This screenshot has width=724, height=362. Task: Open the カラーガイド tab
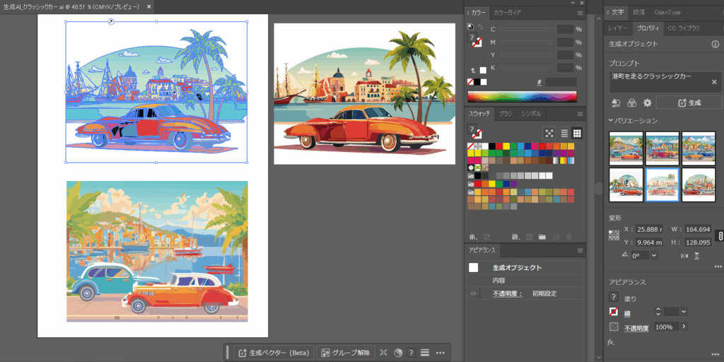coord(507,13)
